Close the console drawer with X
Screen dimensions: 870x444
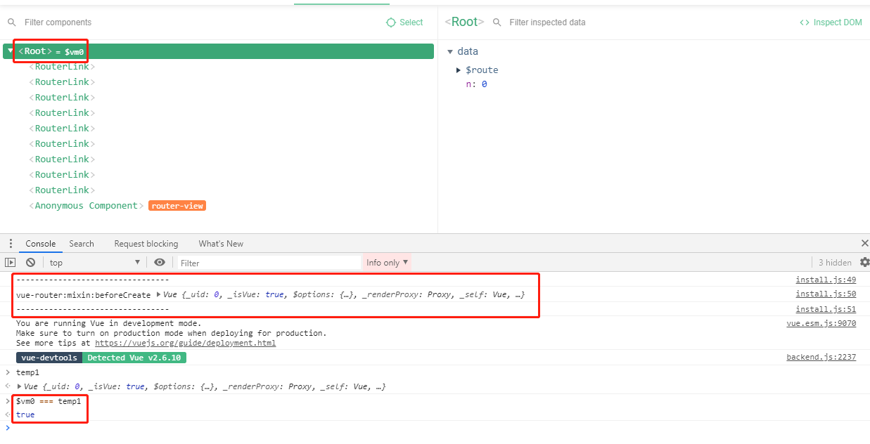point(864,243)
